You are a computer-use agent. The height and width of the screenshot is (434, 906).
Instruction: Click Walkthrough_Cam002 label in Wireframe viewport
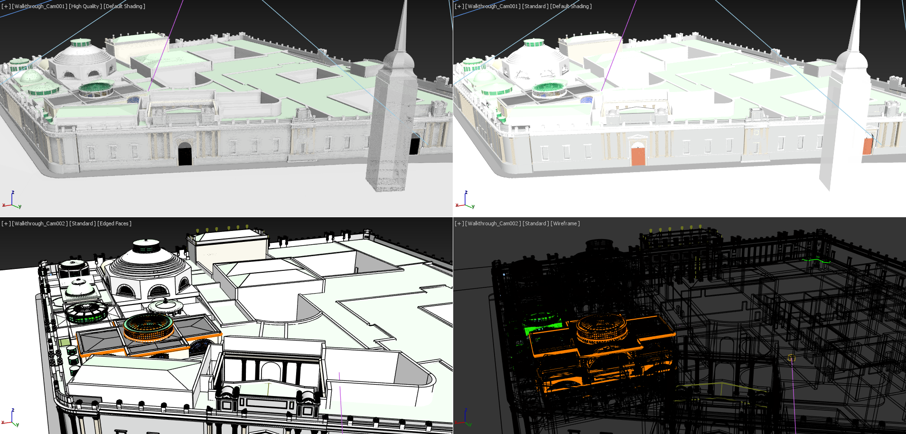[493, 224]
